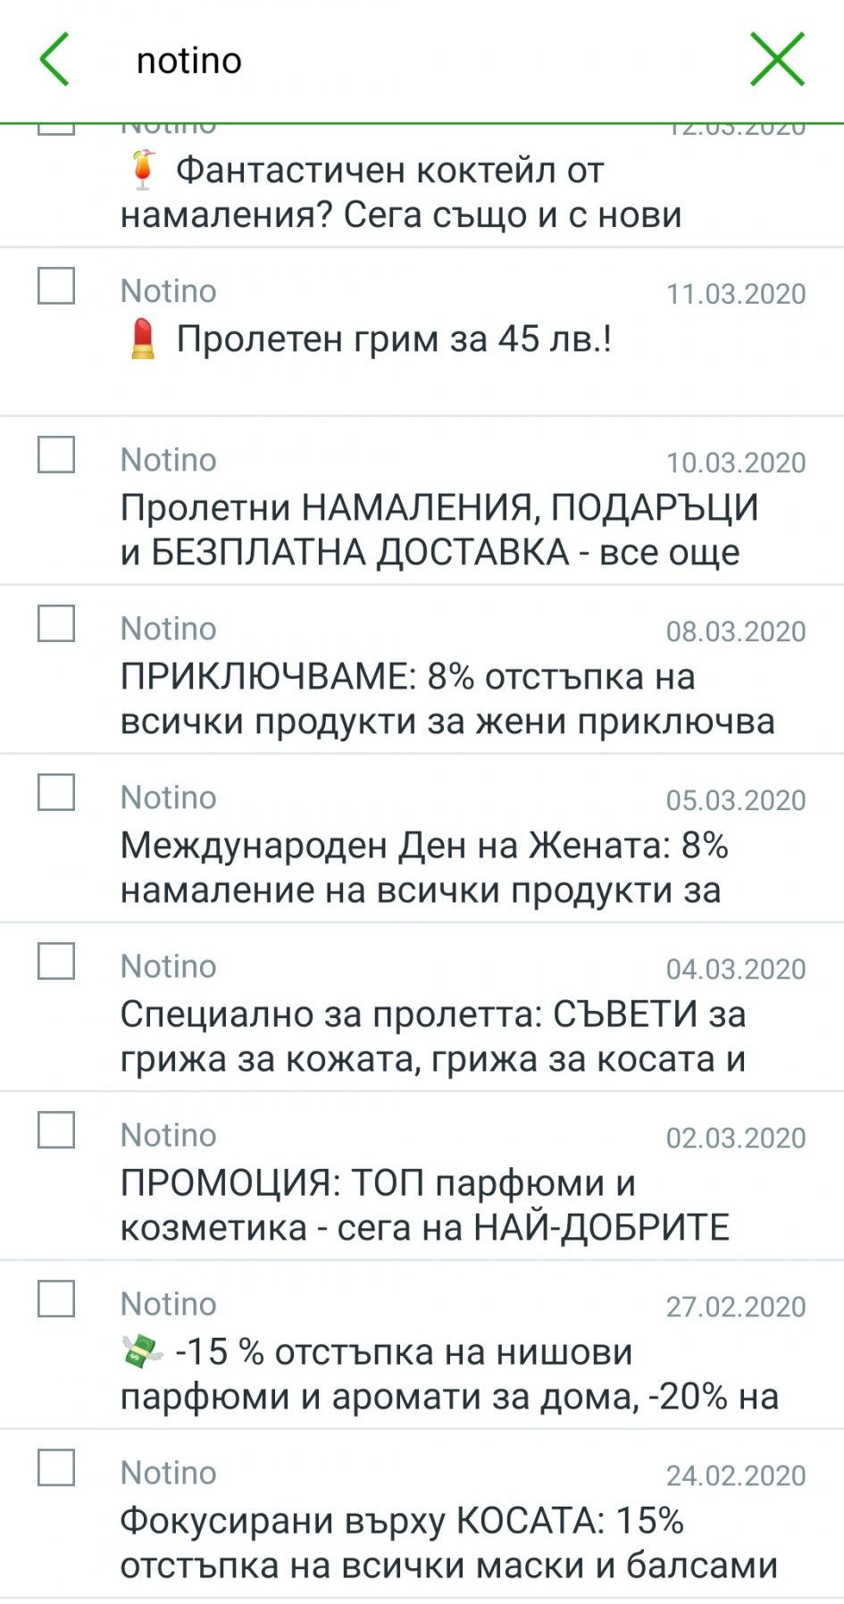
Task: Clear search with the green X icon
Action: click(x=776, y=60)
